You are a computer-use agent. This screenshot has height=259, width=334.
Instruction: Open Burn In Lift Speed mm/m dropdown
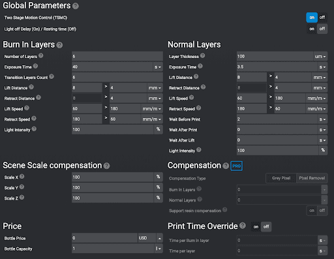[152, 109]
